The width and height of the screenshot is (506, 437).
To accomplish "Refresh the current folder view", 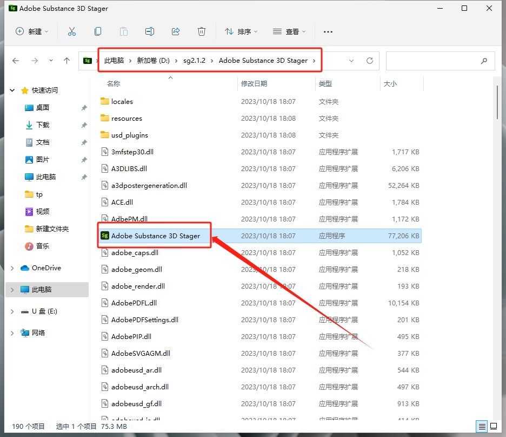I will click(x=370, y=61).
